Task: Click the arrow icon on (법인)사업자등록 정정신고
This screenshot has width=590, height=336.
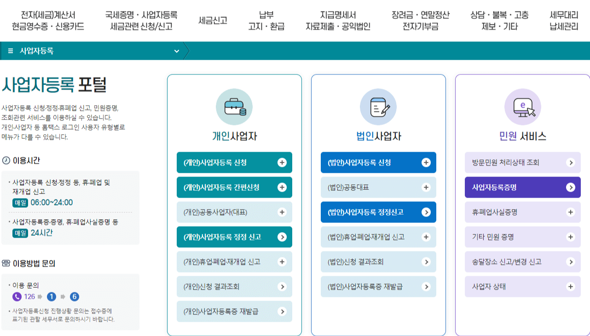Action: point(426,212)
